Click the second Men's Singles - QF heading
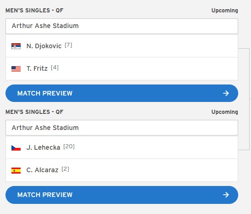The height and width of the screenshot is (214, 251). pos(34,112)
